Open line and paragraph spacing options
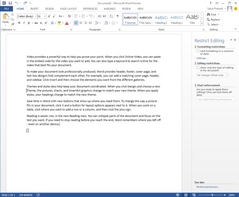Viewport: 239px width, 197px height. (98, 23)
